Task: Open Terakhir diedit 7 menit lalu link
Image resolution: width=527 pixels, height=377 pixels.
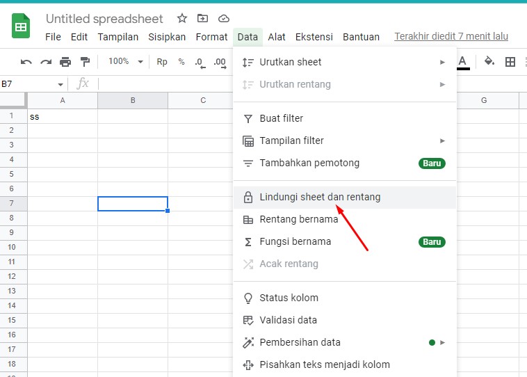Action: click(x=451, y=36)
